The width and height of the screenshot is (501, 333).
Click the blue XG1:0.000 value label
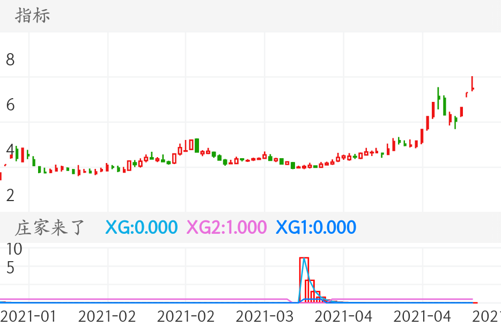316,227
